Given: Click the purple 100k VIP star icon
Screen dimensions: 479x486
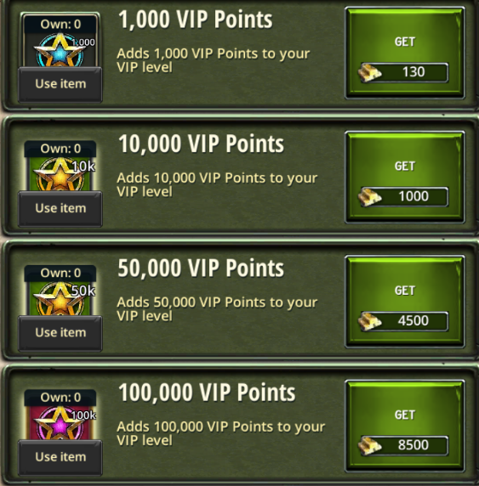Looking at the screenshot, I should point(60,423).
